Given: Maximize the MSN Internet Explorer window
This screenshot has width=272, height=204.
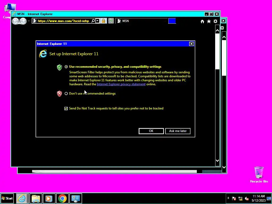Looking at the screenshot, I should point(211,14).
